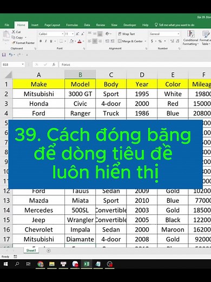This screenshot has height=282, width=211.
Task: Click the Insert Function fx icon
Action: [x=54, y=65]
